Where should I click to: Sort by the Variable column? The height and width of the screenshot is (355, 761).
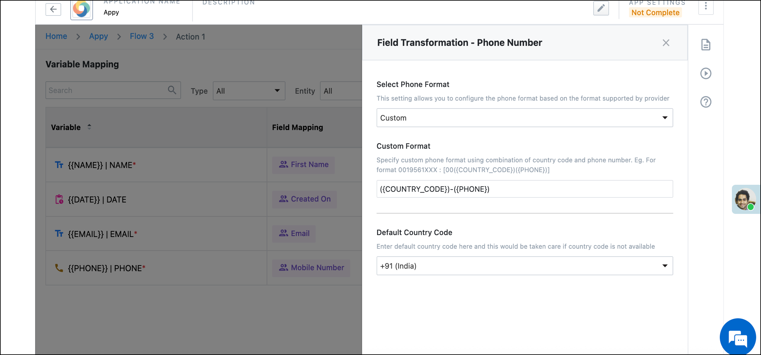pos(89,127)
